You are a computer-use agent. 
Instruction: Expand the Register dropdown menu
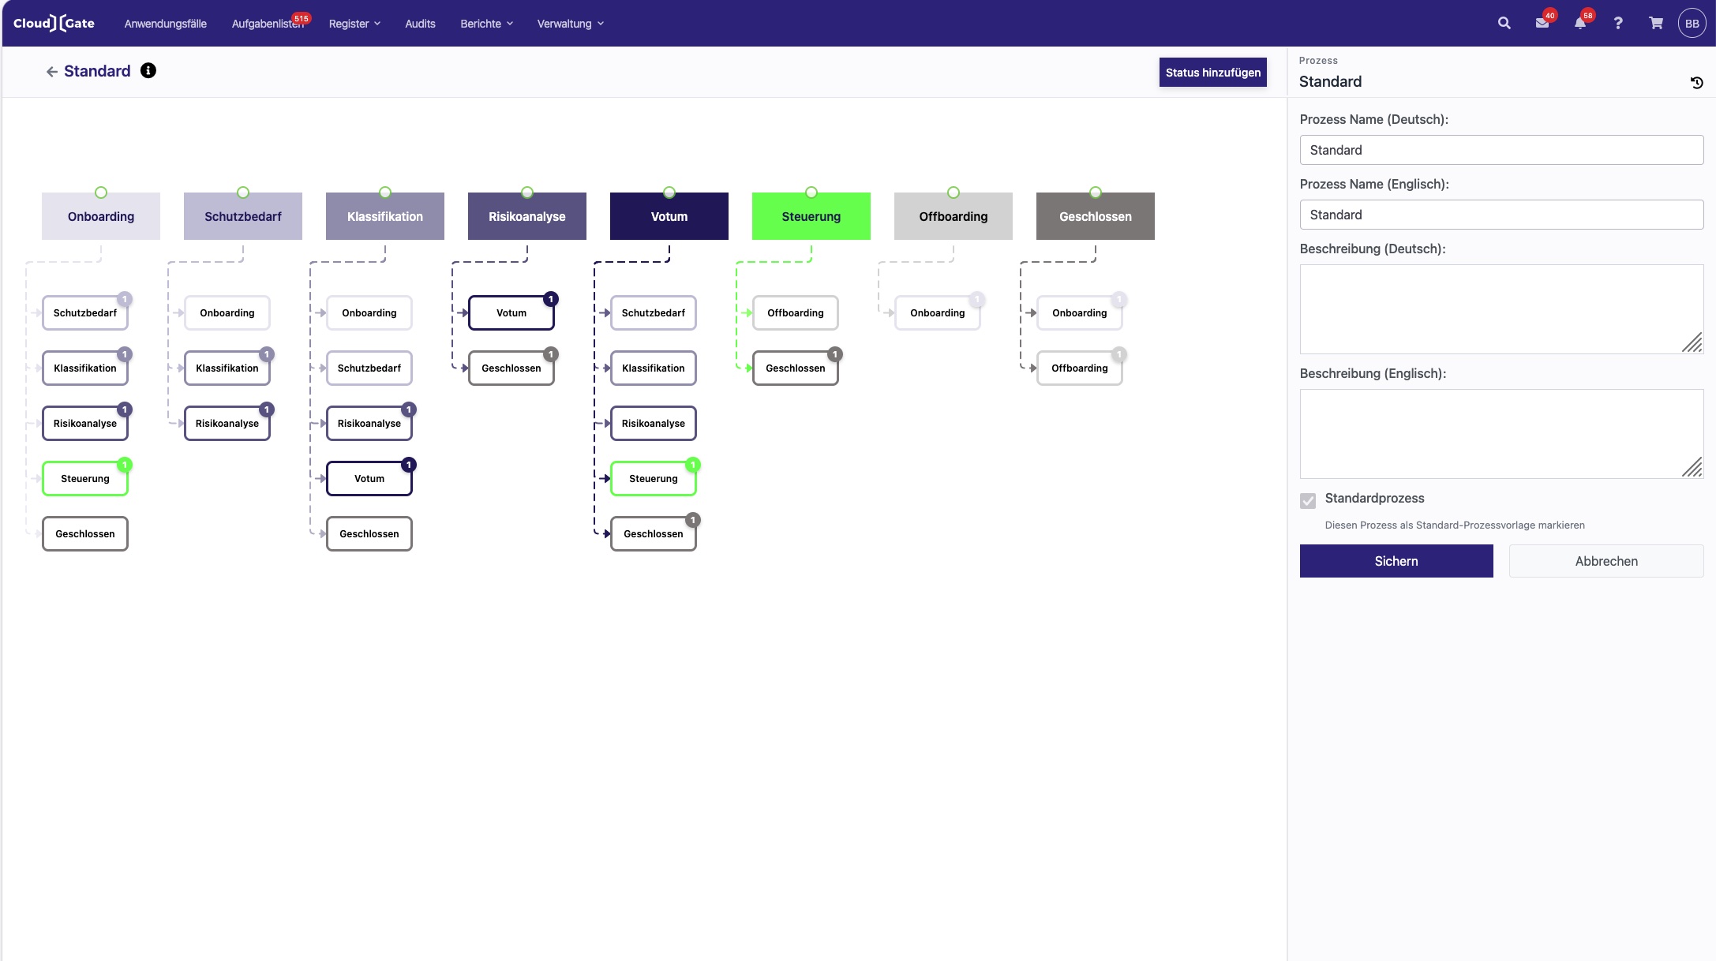pos(354,24)
